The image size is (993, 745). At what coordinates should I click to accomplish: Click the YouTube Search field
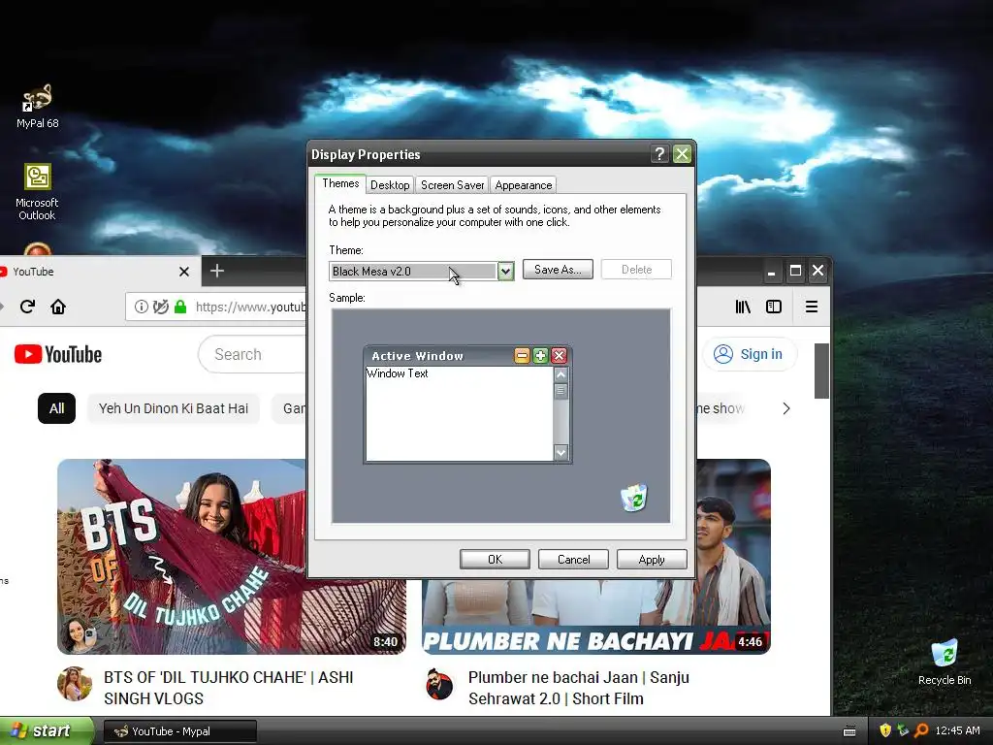pos(253,354)
